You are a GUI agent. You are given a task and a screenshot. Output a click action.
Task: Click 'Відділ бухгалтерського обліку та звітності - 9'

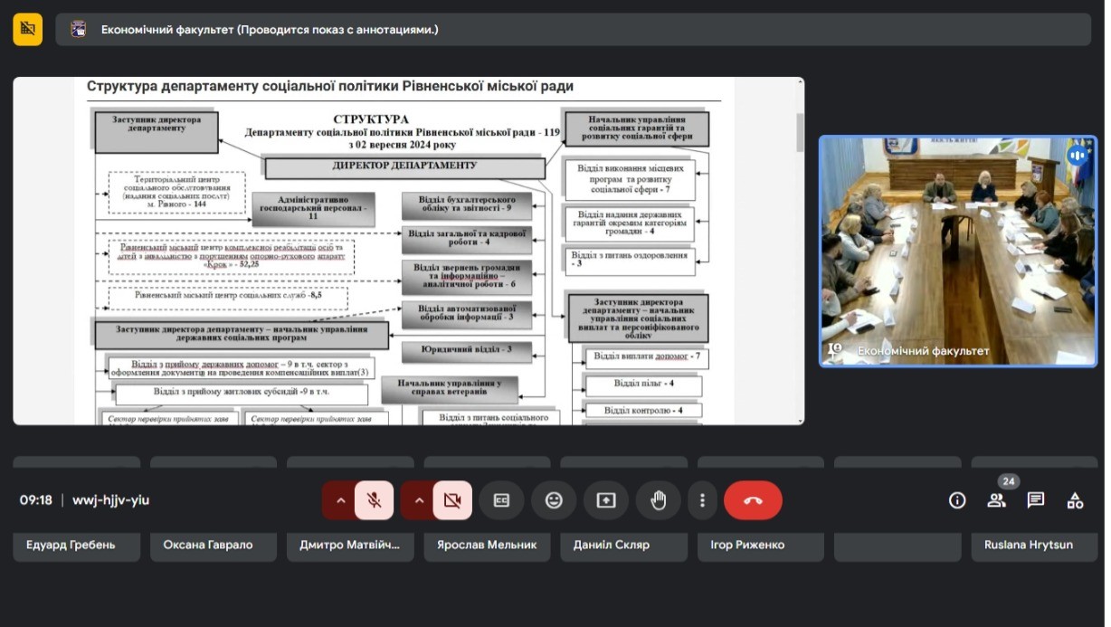(467, 205)
